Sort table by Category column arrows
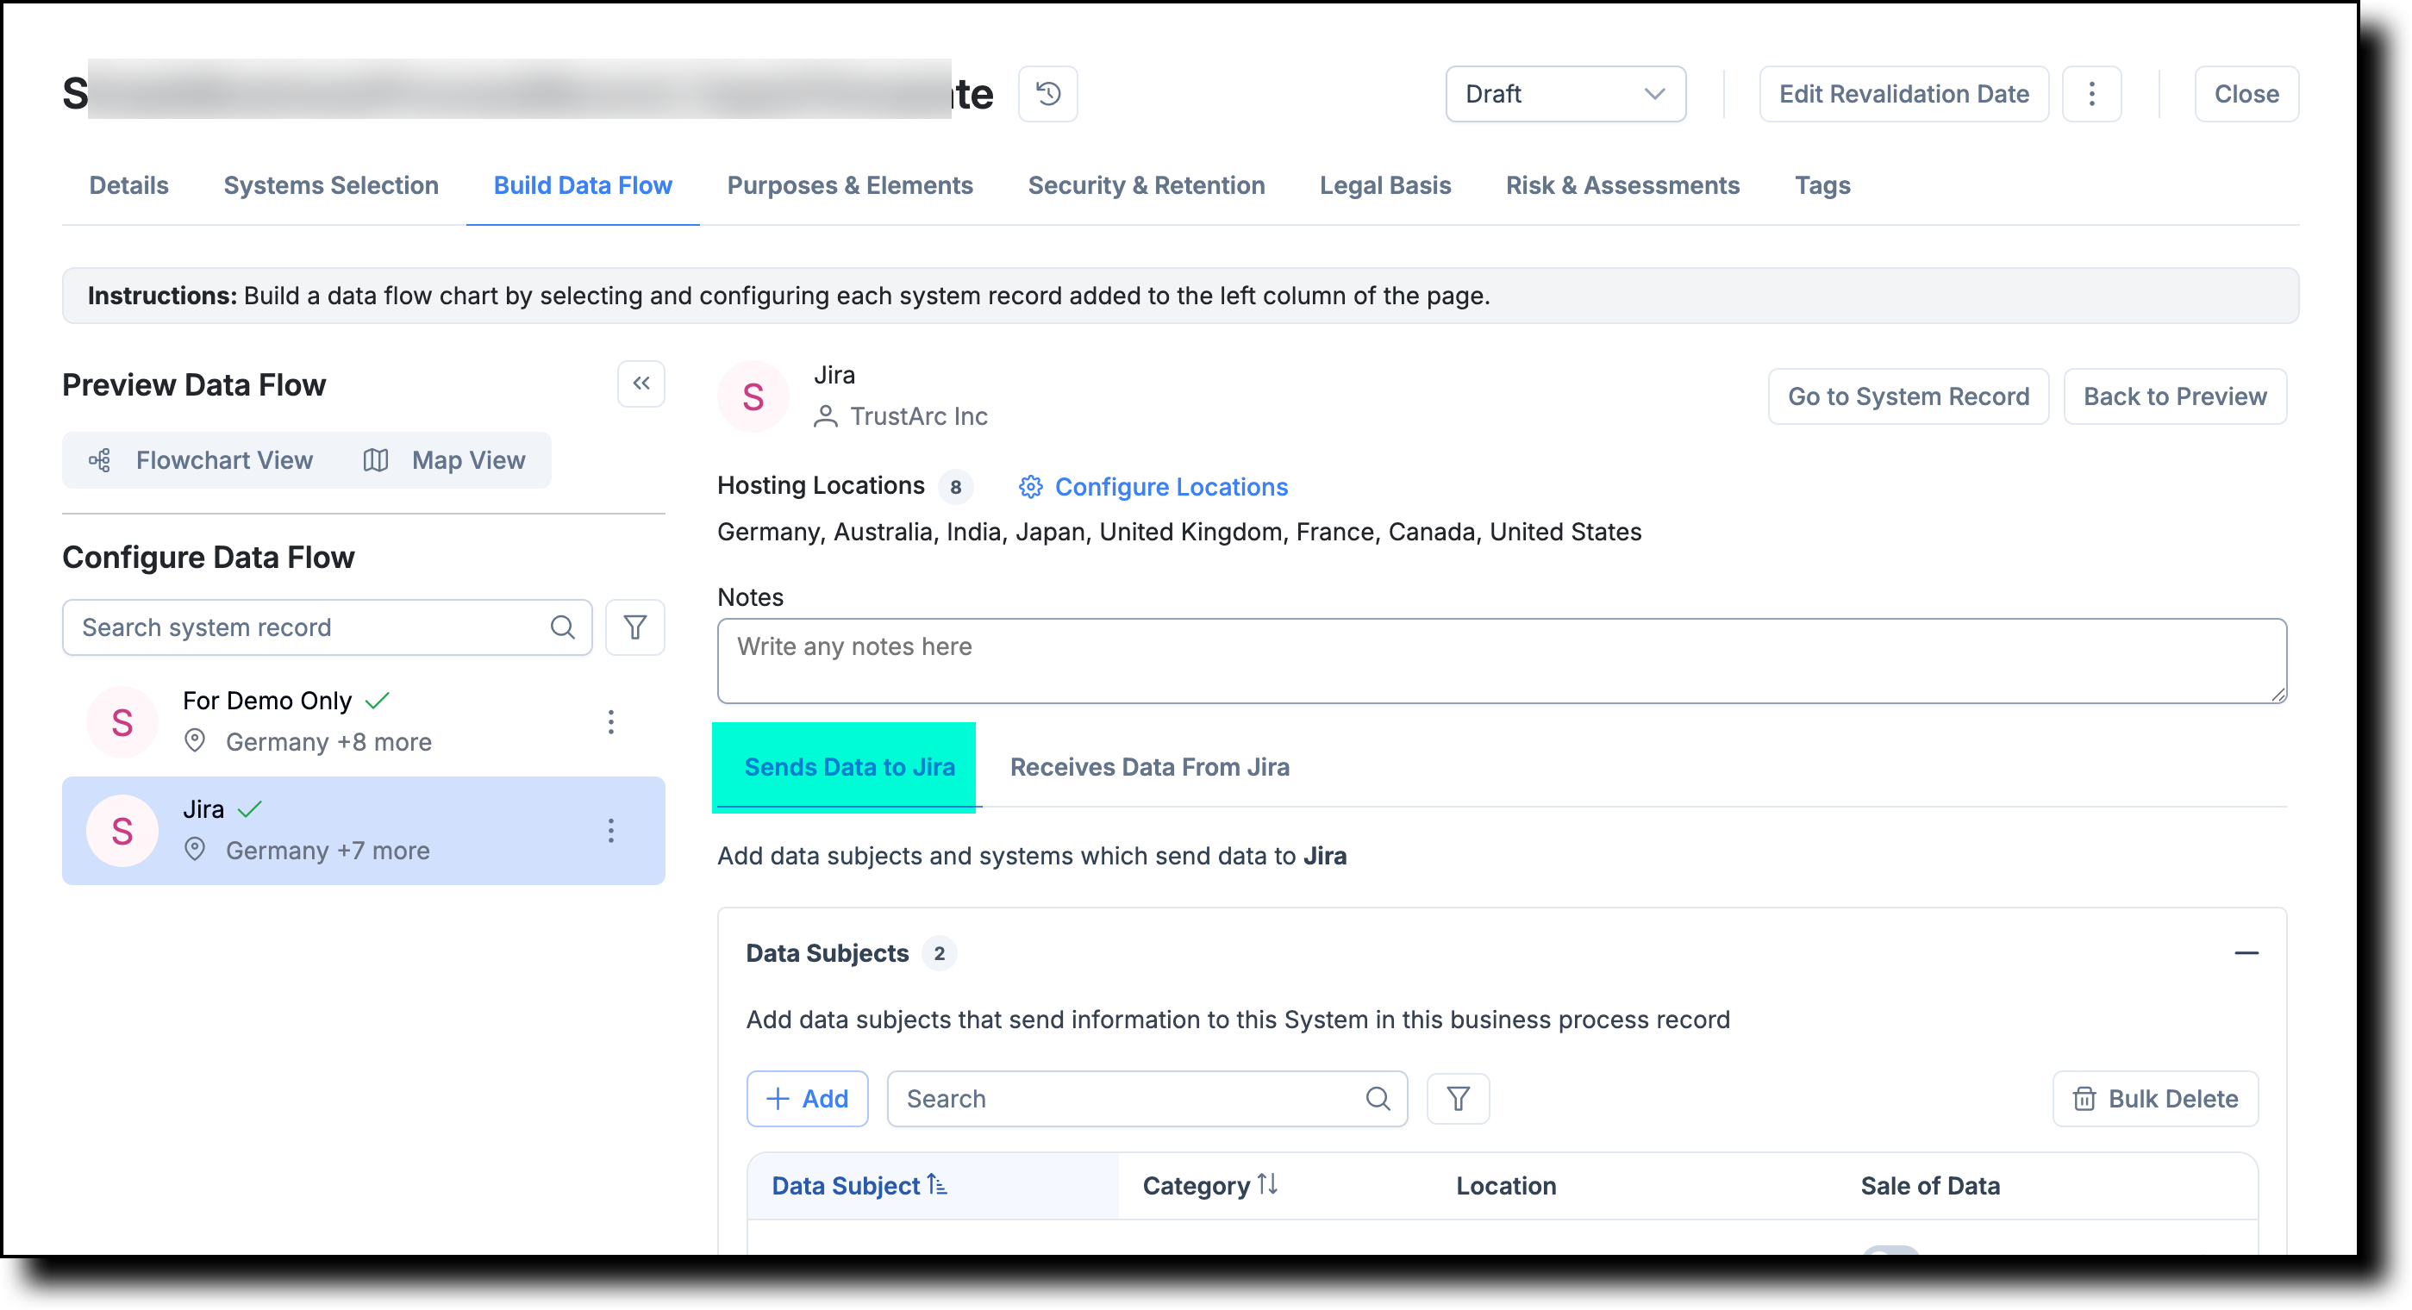The image size is (2412, 1310). coord(1268,1184)
